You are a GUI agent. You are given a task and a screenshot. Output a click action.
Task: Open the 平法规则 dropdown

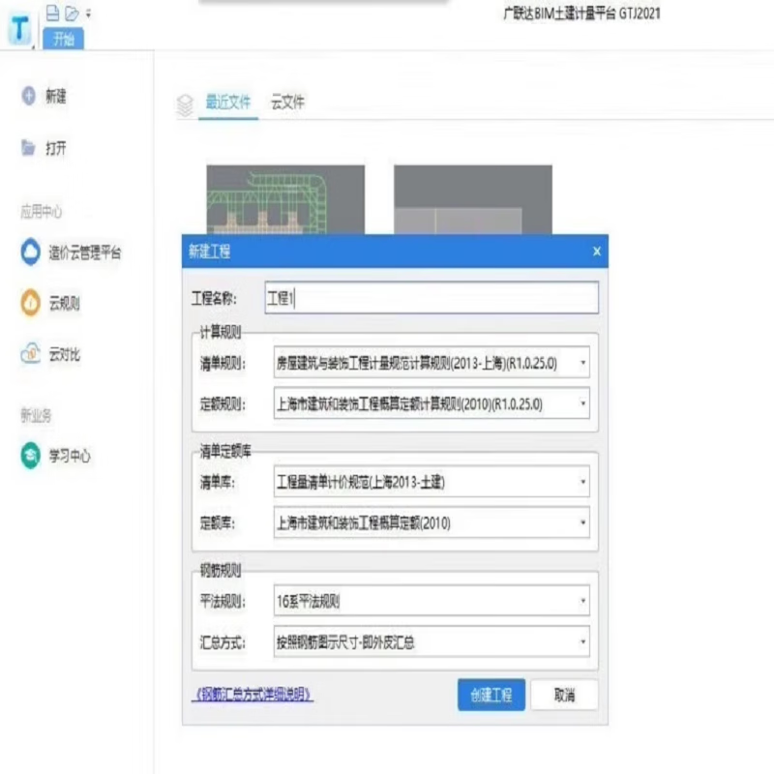pos(432,601)
